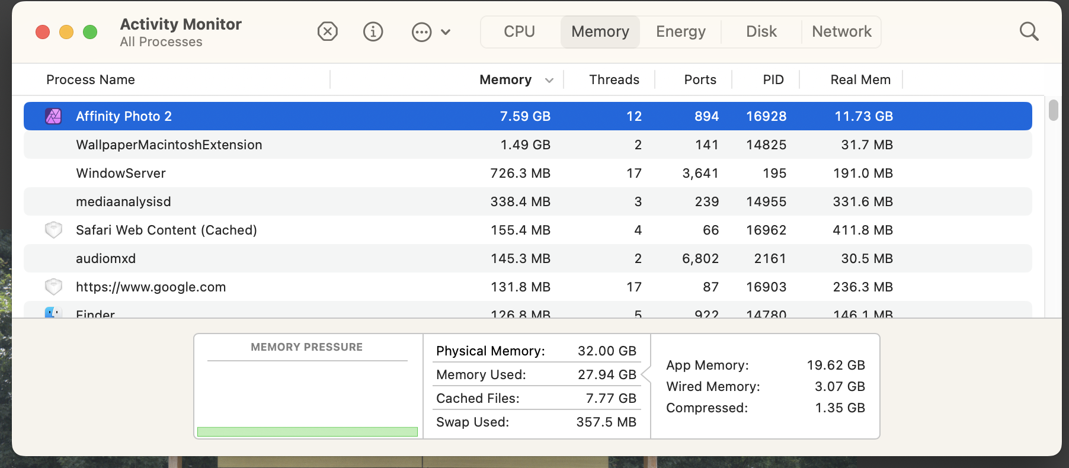Screen dimensions: 1069x468
Task: Switch to the CPU tab
Action: 520,31
